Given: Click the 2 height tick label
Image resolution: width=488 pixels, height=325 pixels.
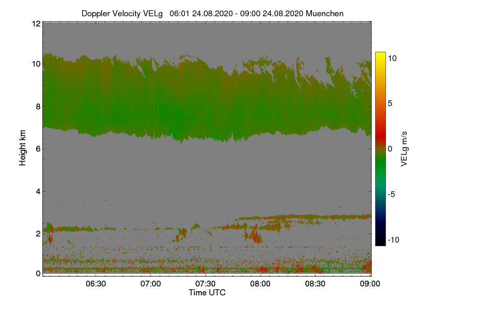Looking at the screenshot, I should 38,233.
